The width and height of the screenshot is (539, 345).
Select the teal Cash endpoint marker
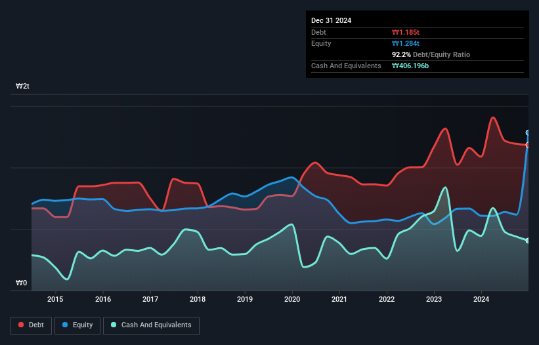[528, 241]
